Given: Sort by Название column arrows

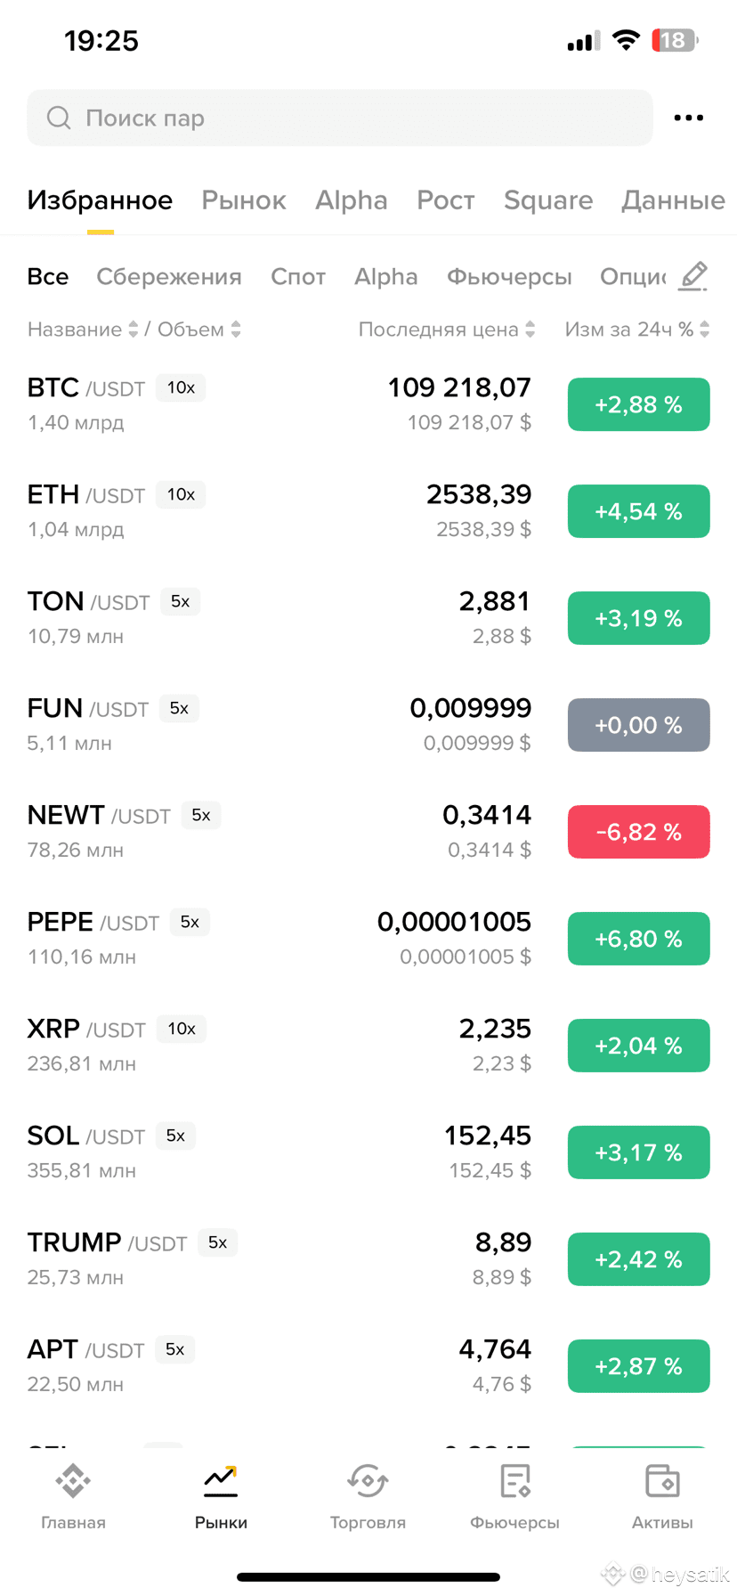Looking at the screenshot, I should coord(133,330).
